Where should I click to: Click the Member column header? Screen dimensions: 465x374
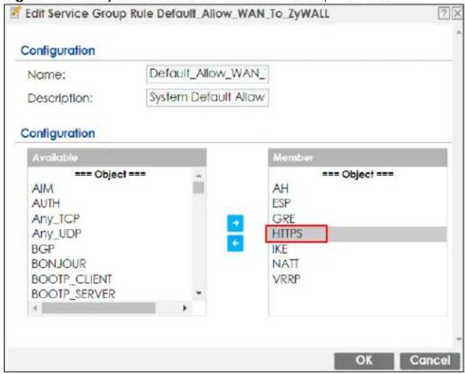click(x=358, y=157)
